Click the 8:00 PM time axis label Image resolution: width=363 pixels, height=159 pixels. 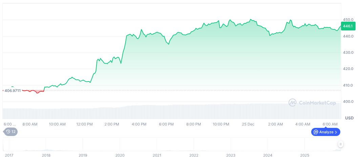[x=194, y=124]
